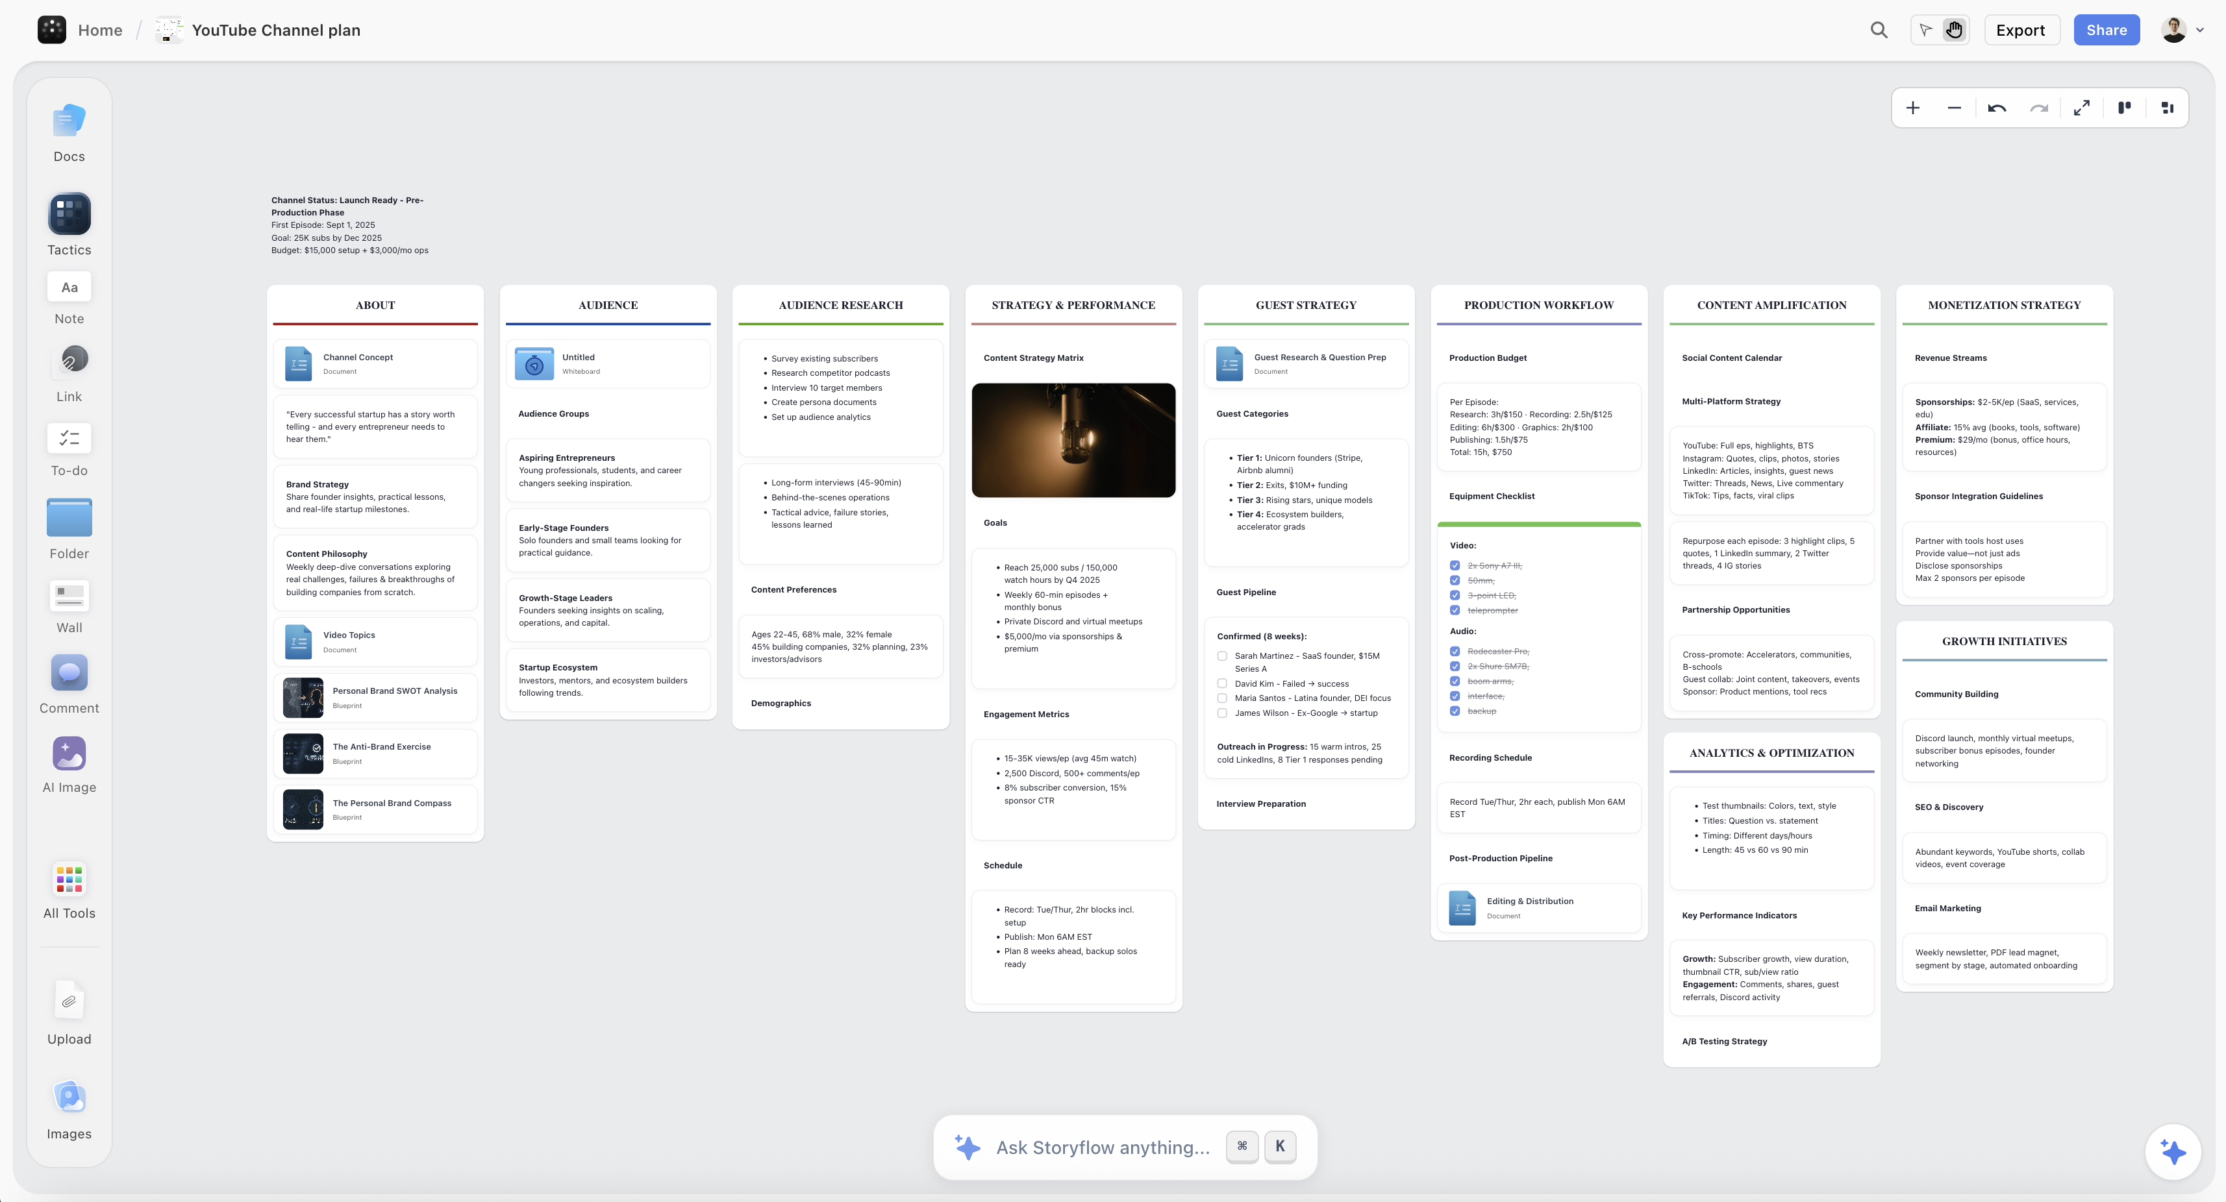Click the microphone image in Strategy & Performance
Screen dimensions: 2226x1202
1072,441
